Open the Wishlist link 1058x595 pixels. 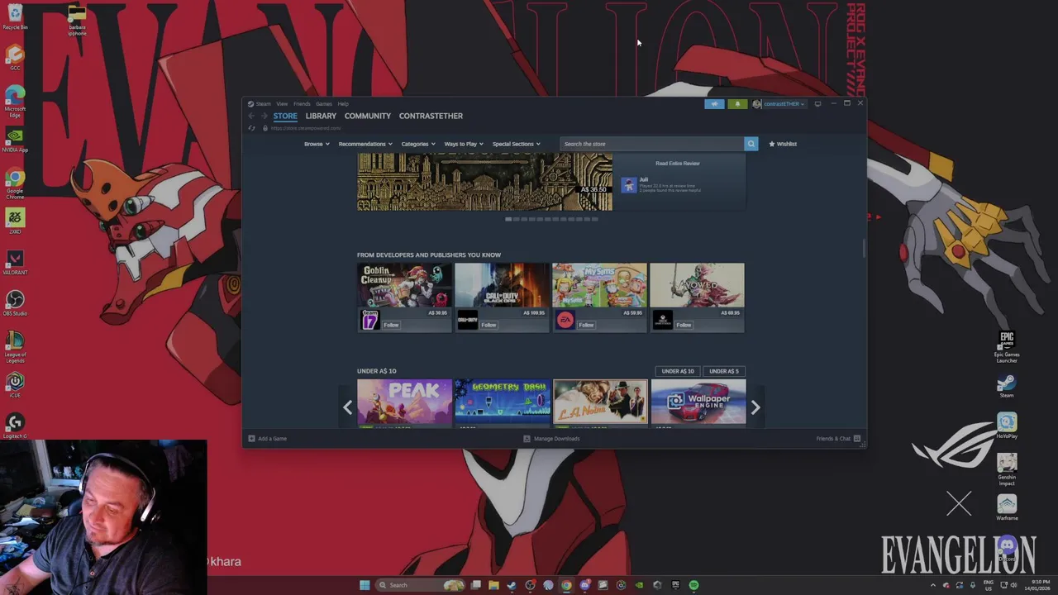click(x=783, y=144)
